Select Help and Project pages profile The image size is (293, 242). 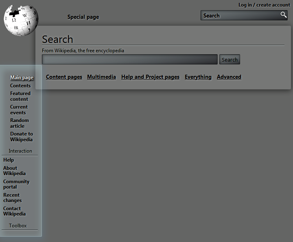click(150, 77)
